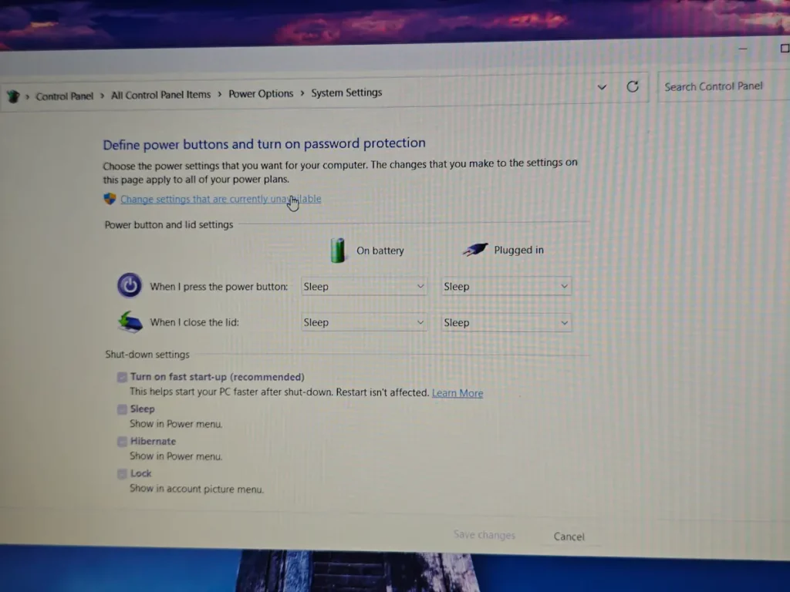Image resolution: width=790 pixels, height=592 pixels.
Task: Open Power Options from the breadcrumb
Action: pyautogui.click(x=261, y=93)
